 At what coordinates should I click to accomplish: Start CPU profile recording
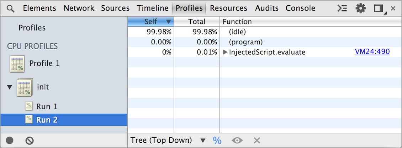tap(10, 141)
